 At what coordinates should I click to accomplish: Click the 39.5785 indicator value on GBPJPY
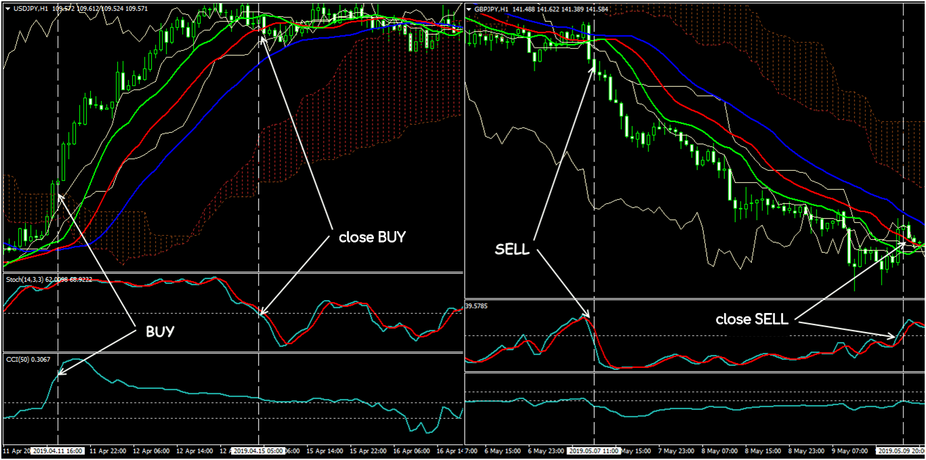click(x=479, y=306)
